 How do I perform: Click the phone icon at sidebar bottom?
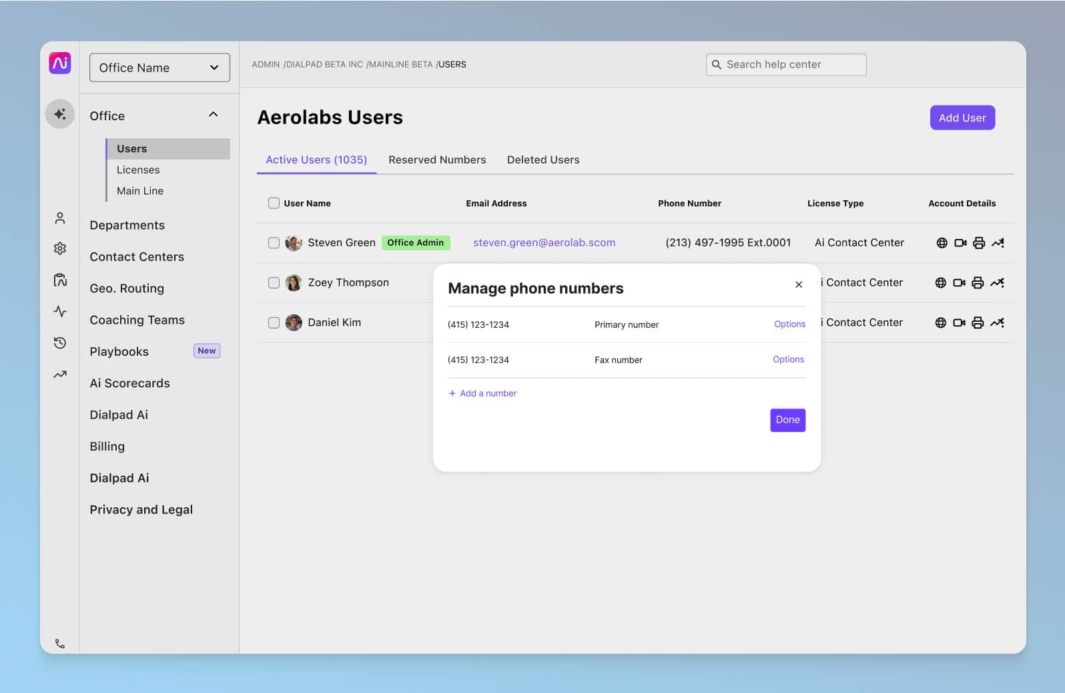click(60, 644)
